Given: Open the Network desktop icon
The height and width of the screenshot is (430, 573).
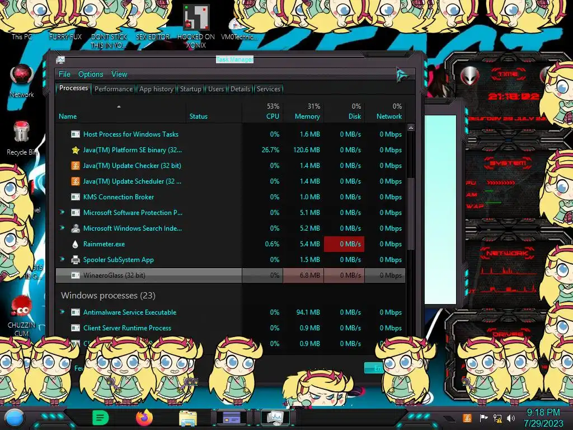Looking at the screenshot, I should pyautogui.click(x=22, y=81).
